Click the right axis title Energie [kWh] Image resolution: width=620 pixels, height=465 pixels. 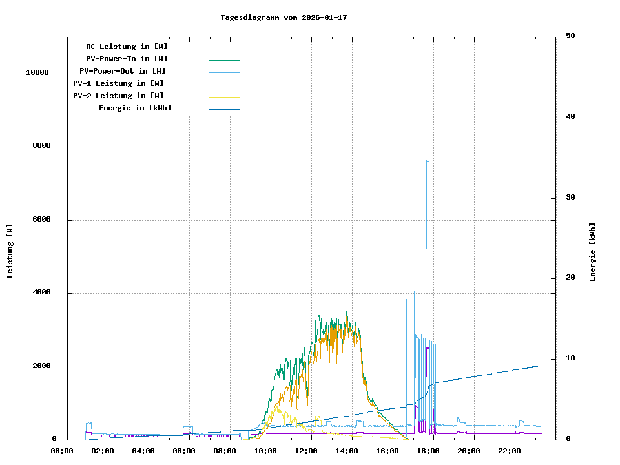coord(592,252)
